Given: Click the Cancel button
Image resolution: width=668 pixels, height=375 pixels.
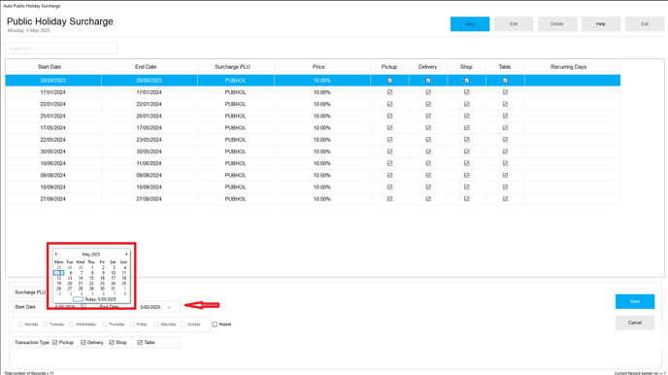Looking at the screenshot, I should pyautogui.click(x=635, y=323).
